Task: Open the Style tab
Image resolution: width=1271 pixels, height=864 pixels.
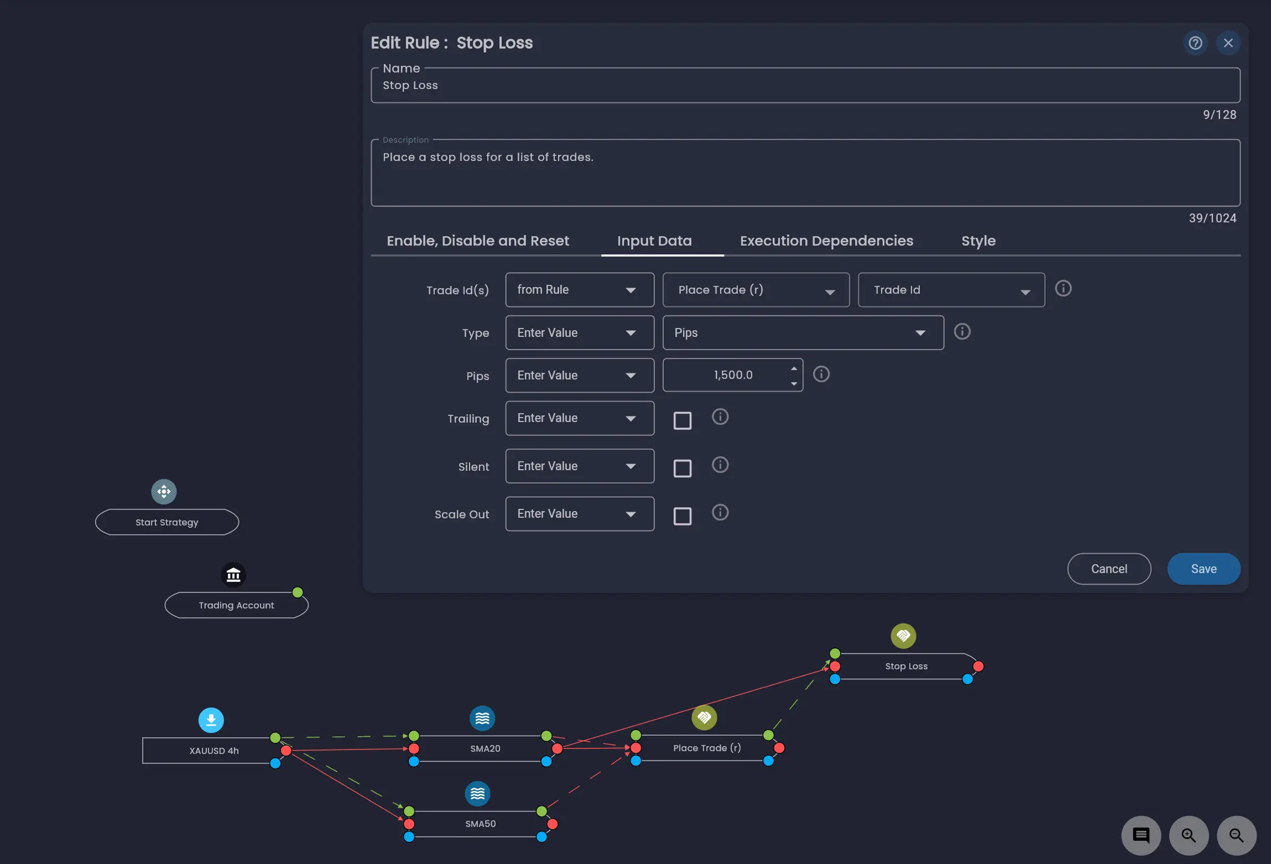Action: (978, 241)
